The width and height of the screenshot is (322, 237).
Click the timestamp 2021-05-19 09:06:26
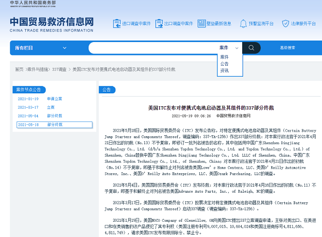pyautogui.click(x=191, y=116)
